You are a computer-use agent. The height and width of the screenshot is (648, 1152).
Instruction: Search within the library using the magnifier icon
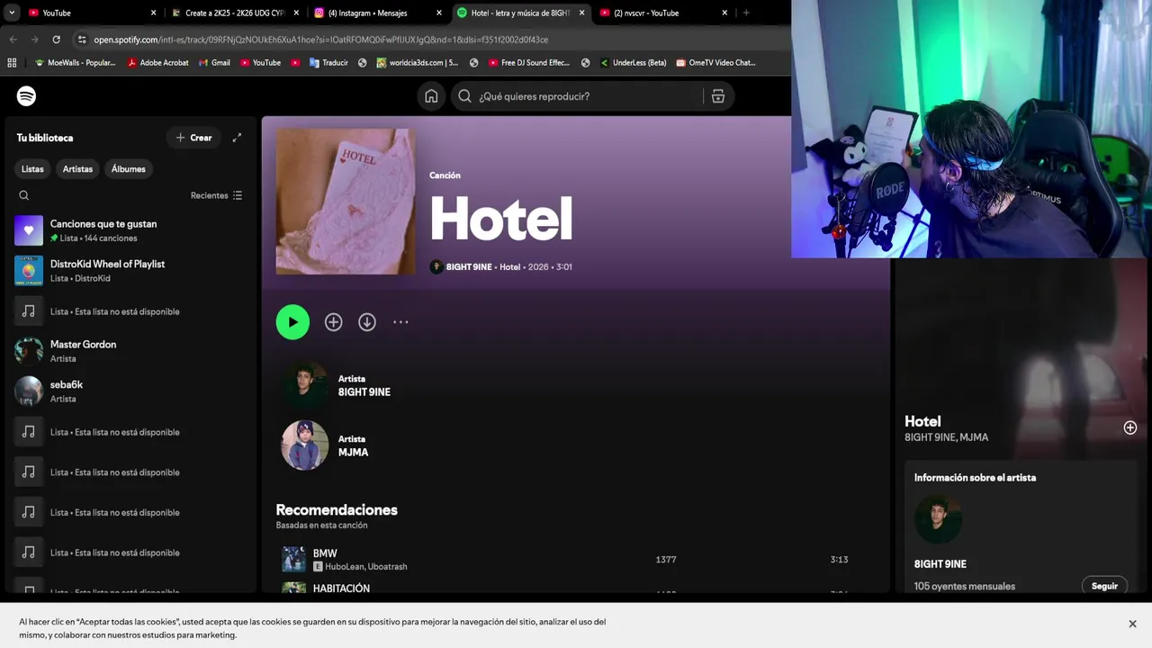click(x=24, y=195)
